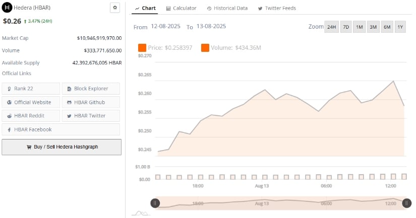This screenshot has width=416, height=218.
Task: Click the Github icon beside HBAR Github
Action: coord(69,103)
